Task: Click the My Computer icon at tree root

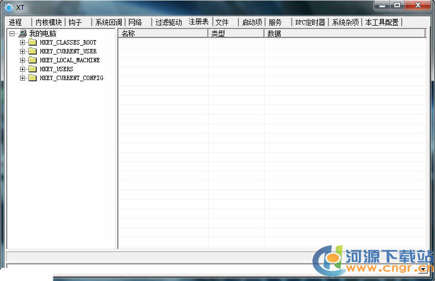Action: [22, 33]
